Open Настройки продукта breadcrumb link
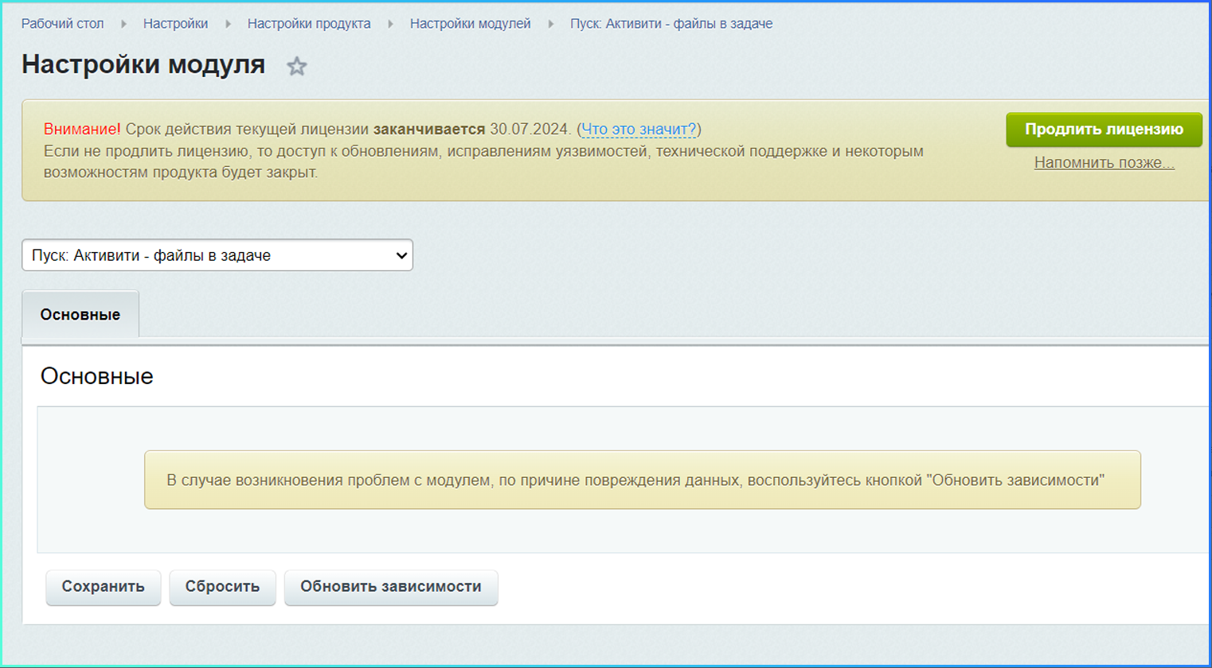The image size is (1212, 668). [309, 24]
